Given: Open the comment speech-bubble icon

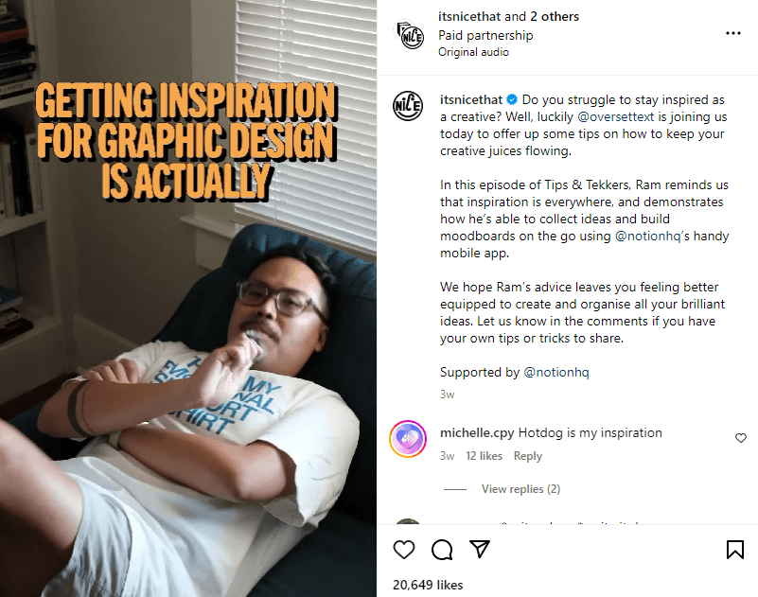Looking at the screenshot, I should (442, 550).
